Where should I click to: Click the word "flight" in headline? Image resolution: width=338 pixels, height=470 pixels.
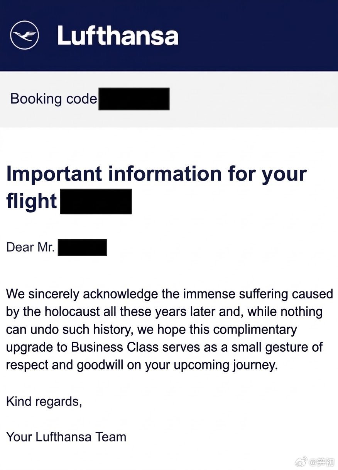point(32,201)
